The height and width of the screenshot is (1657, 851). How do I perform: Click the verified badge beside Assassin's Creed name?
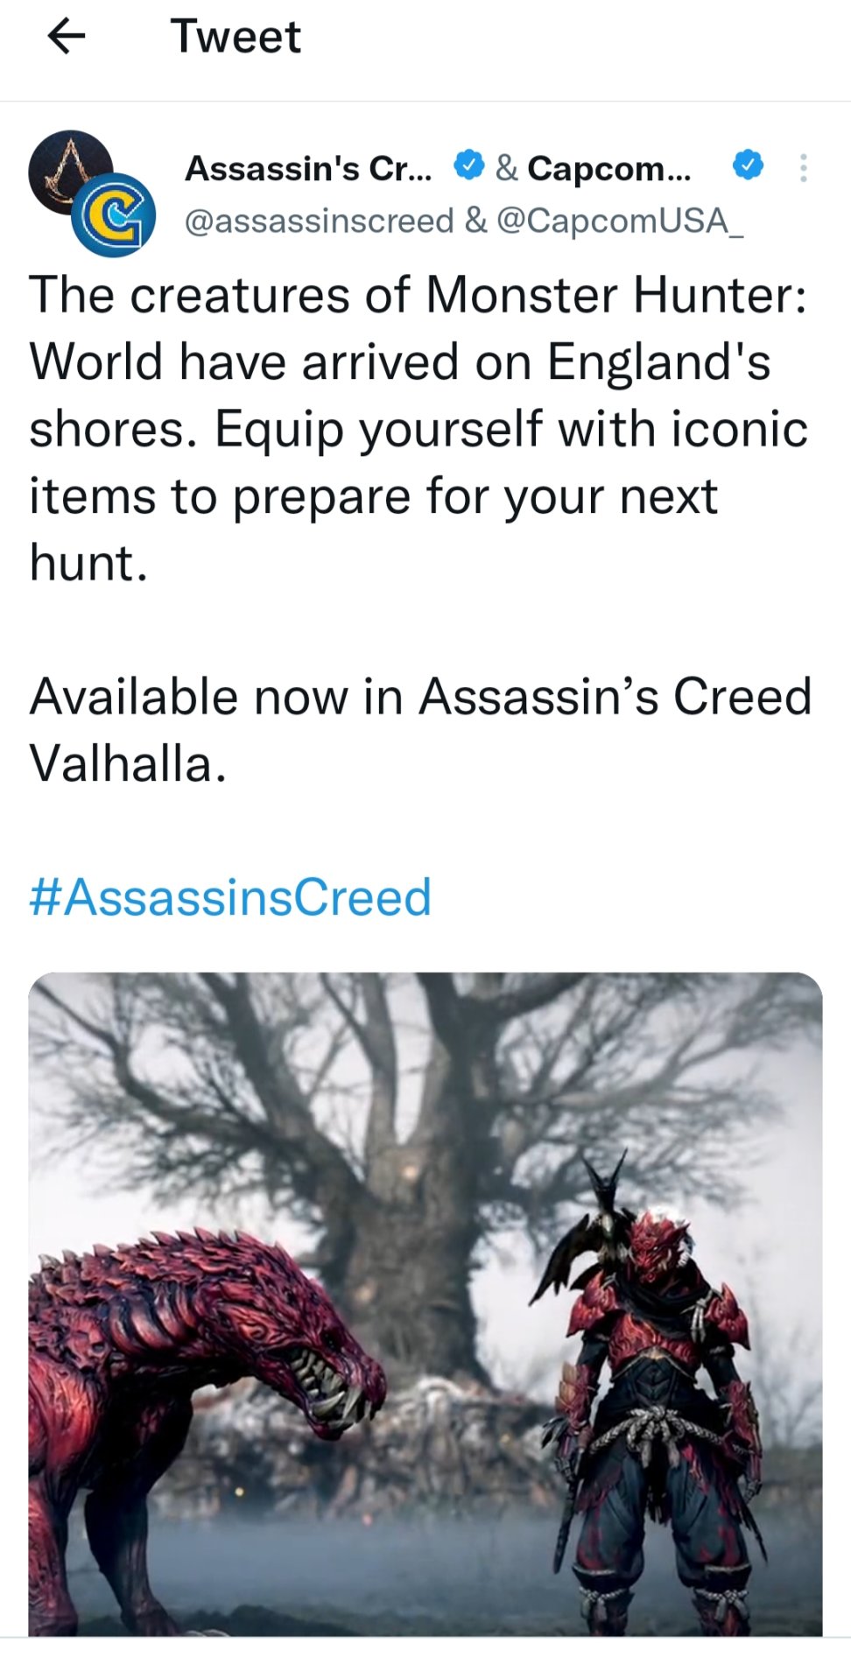[469, 165]
